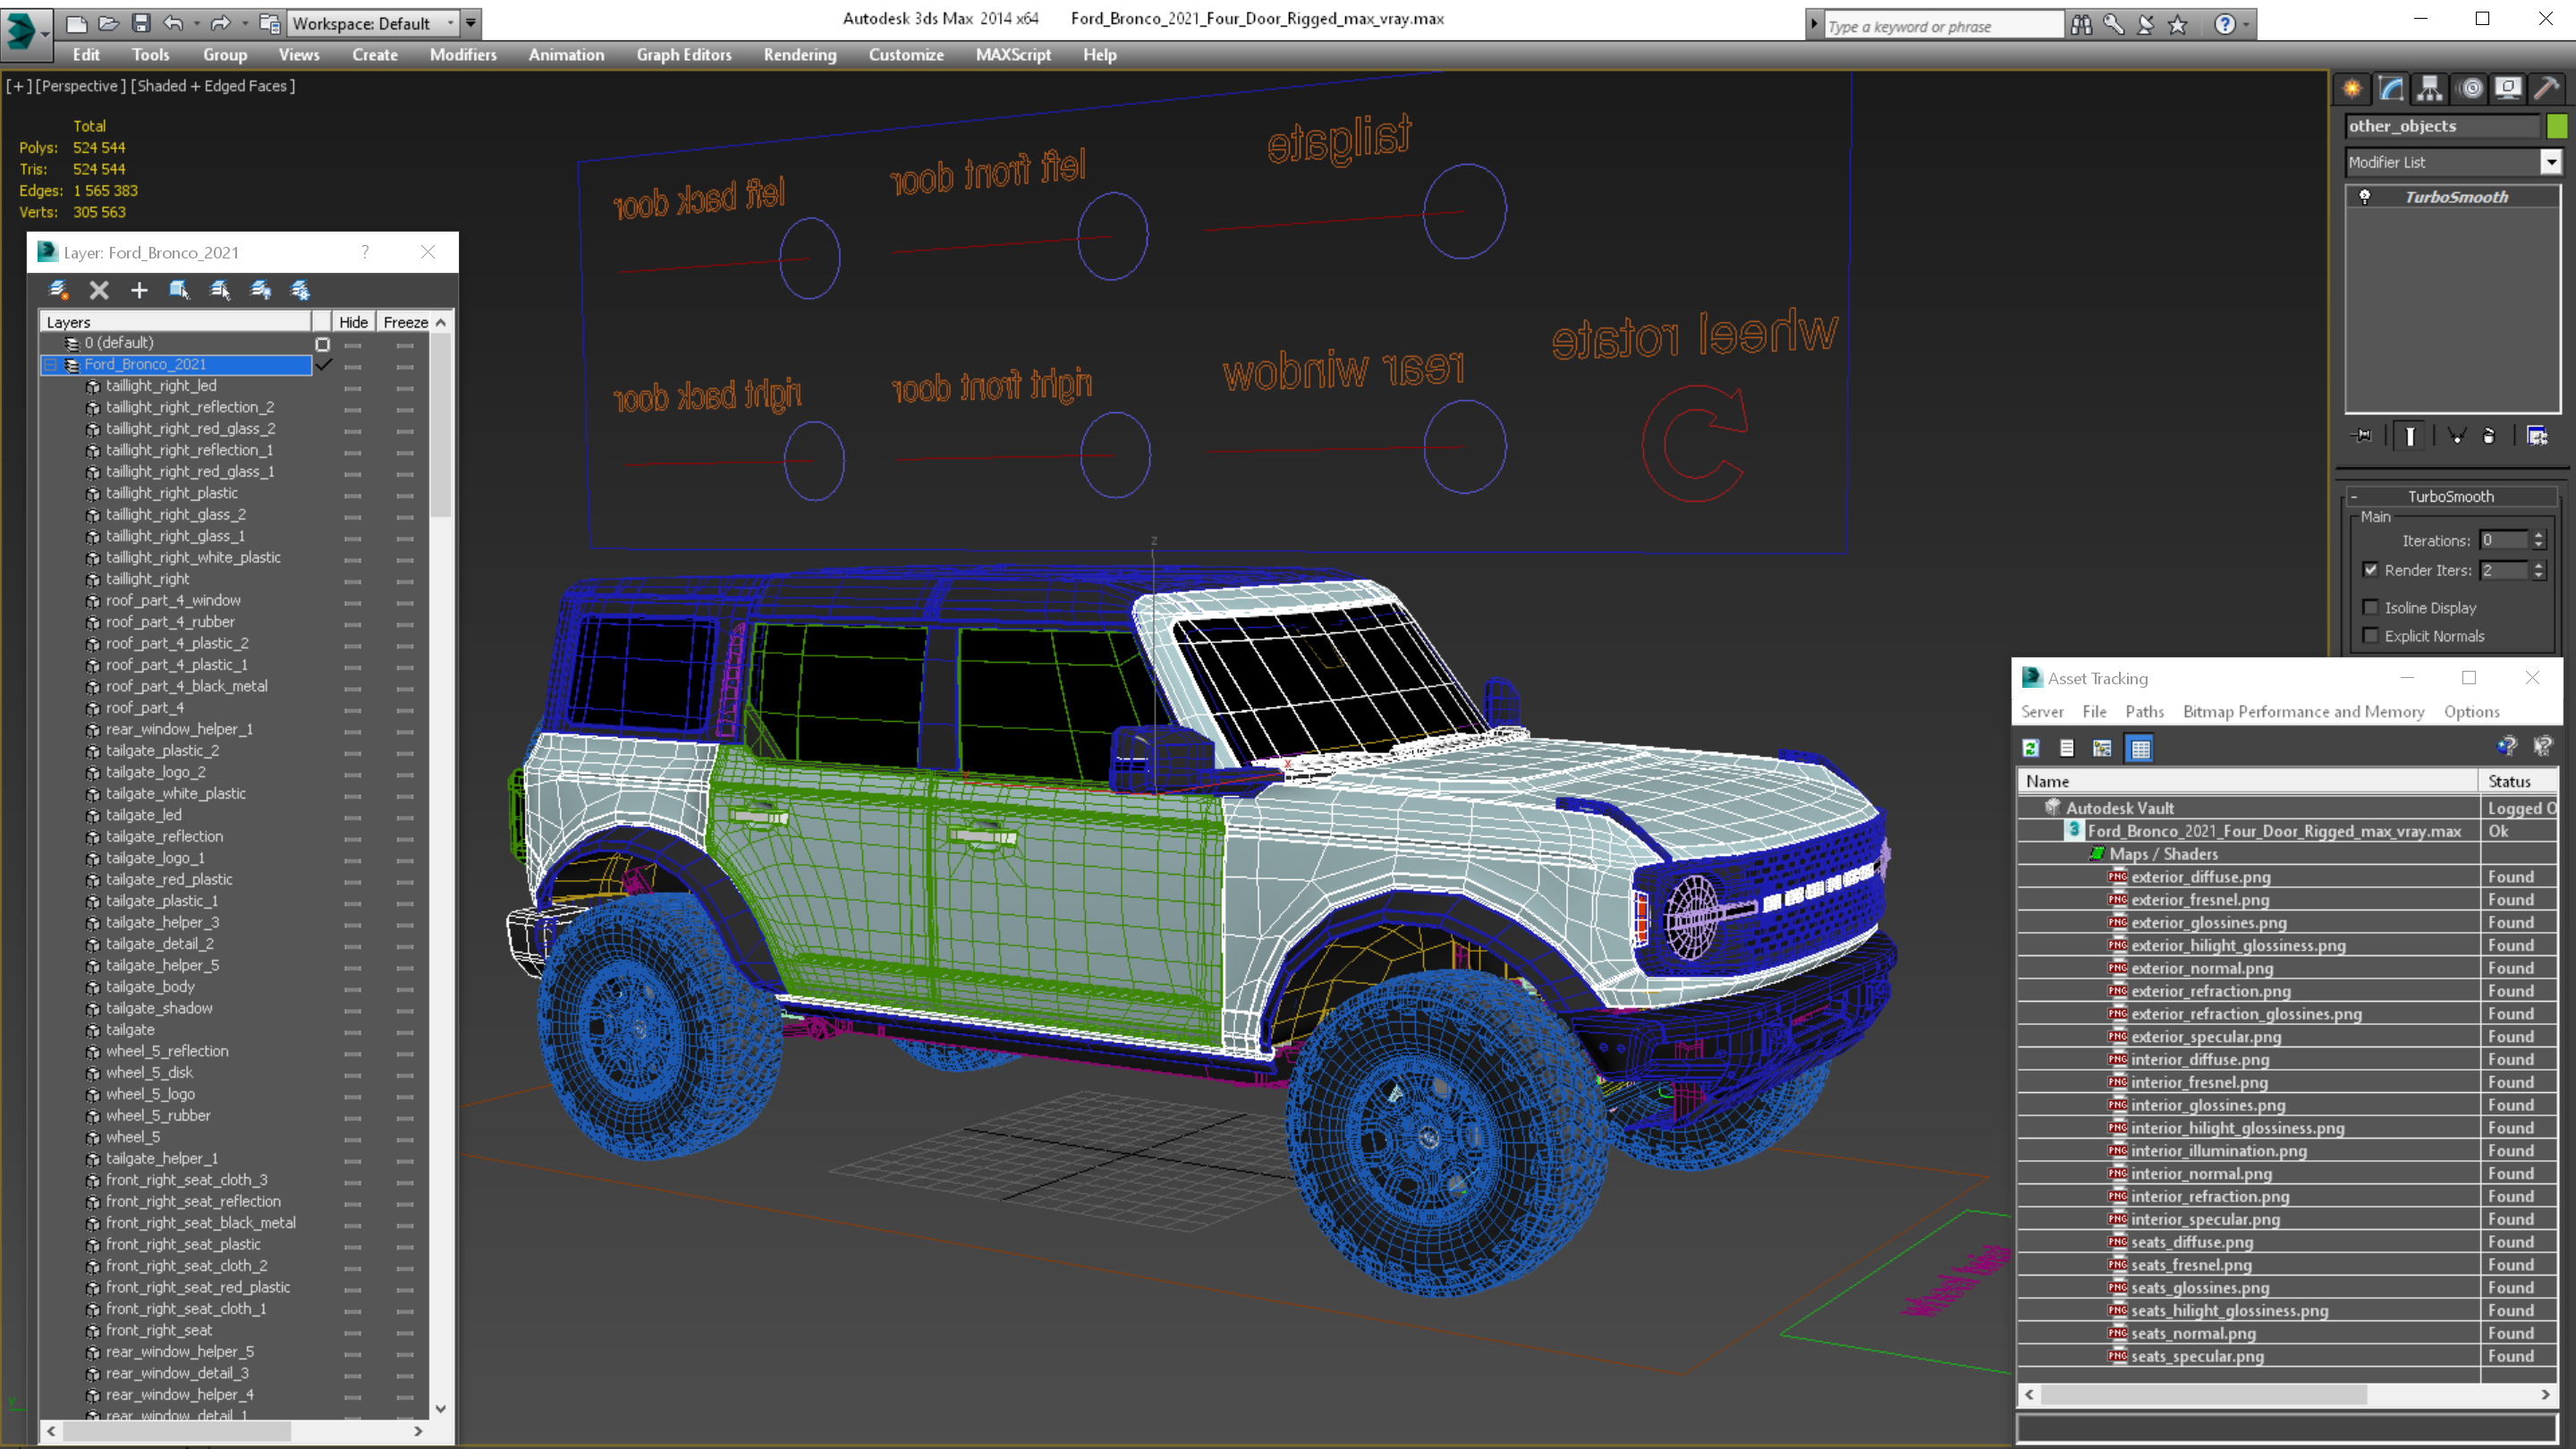The width and height of the screenshot is (2576, 1449).
Task: Open the Utilities hammer panel icon
Action: (2546, 89)
